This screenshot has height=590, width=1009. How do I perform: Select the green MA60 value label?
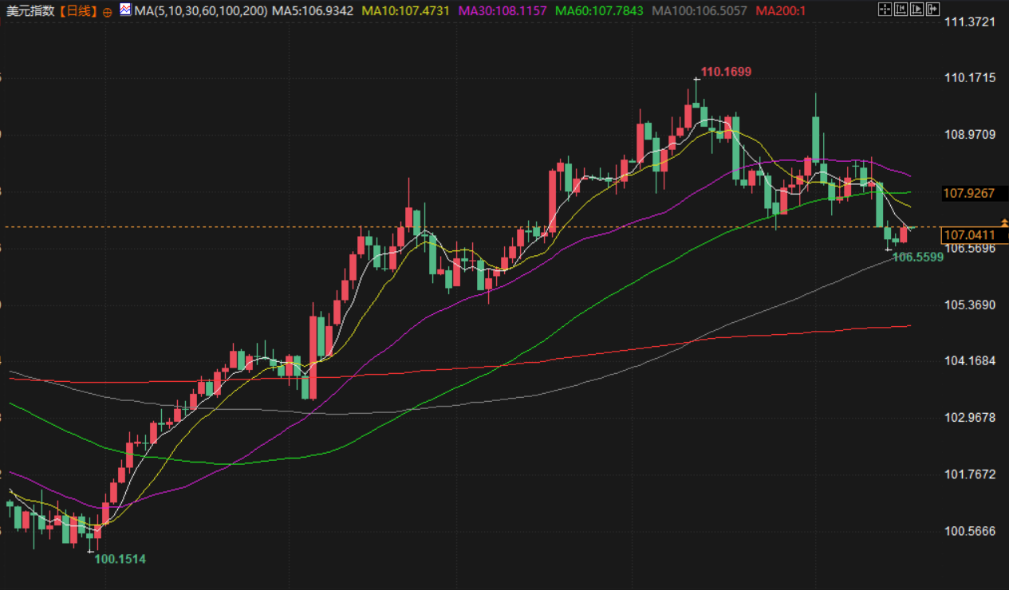click(x=601, y=11)
